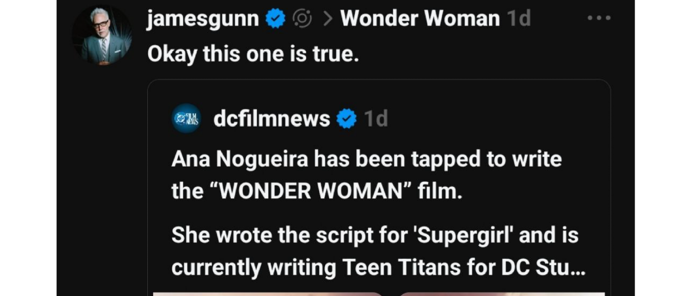Click the chevron arrow before Wonder Woman
The image size is (695, 296).
pyautogui.click(x=328, y=19)
